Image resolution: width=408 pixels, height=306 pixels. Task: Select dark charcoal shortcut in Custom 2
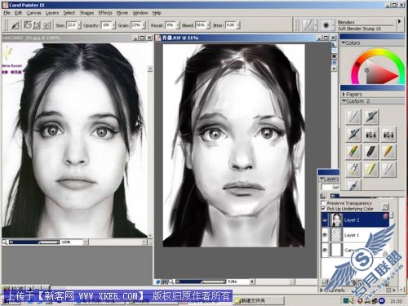tap(370, 152)
